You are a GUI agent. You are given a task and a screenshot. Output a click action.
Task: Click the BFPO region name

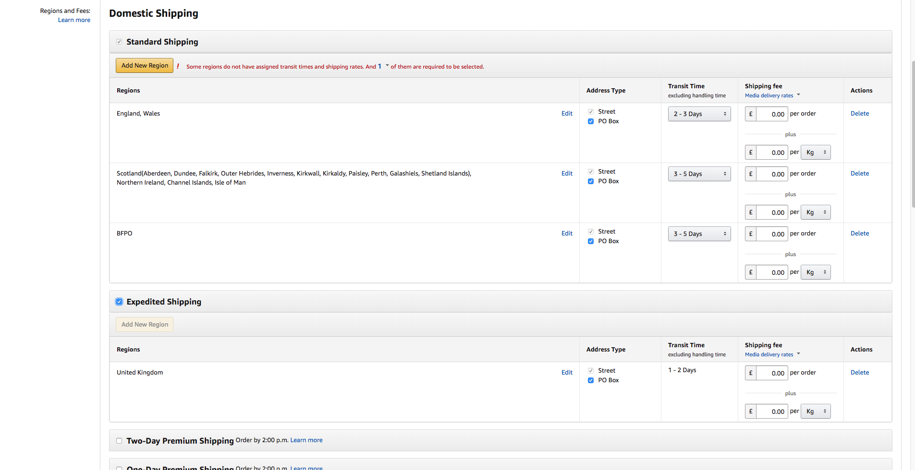124,234
